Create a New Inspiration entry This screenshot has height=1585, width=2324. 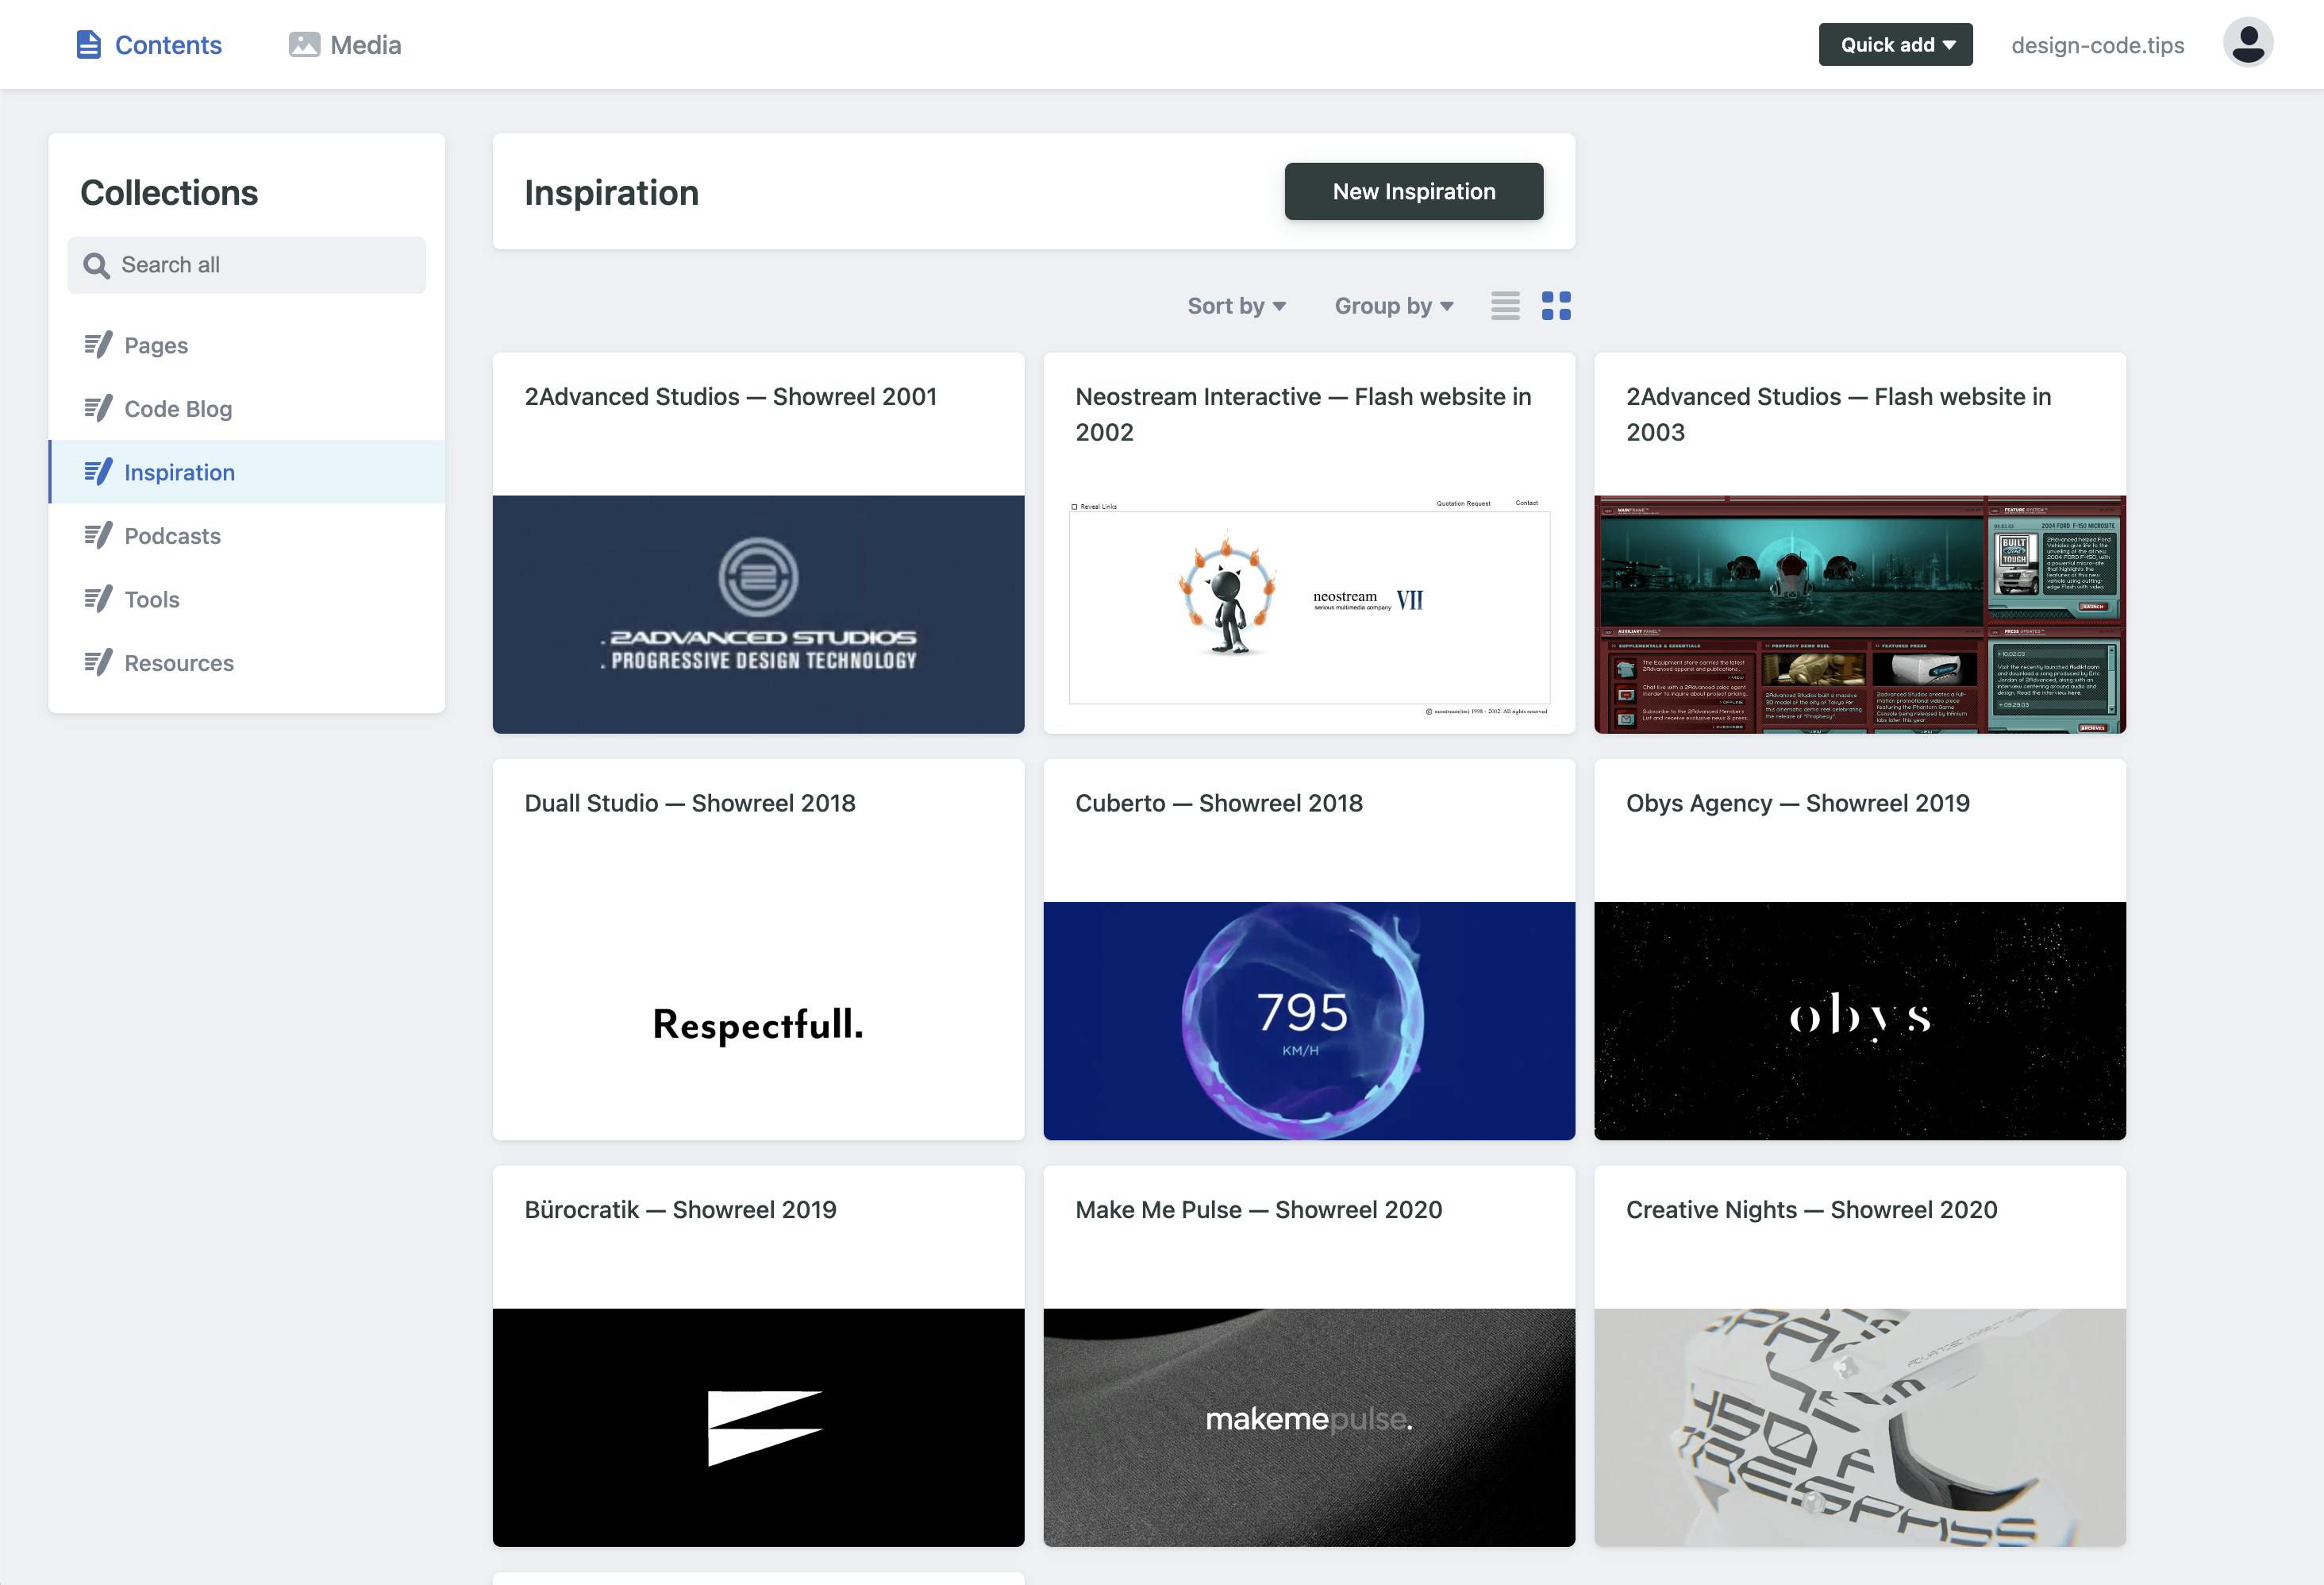1412,191
